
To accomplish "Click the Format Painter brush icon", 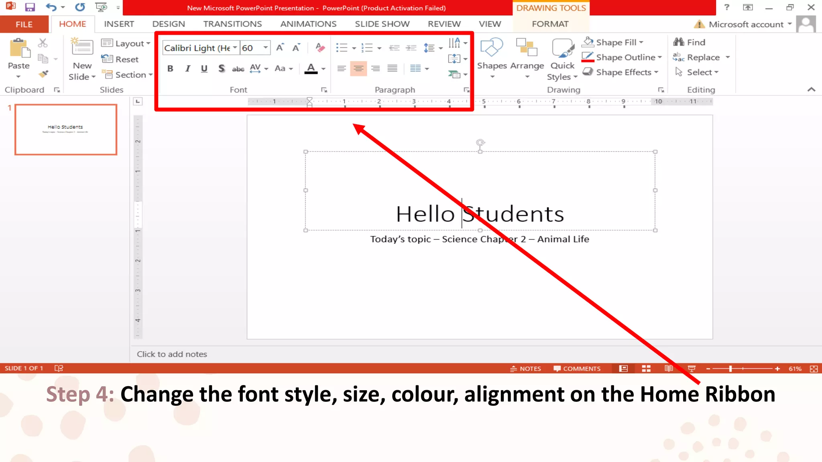I will (43, 74).
